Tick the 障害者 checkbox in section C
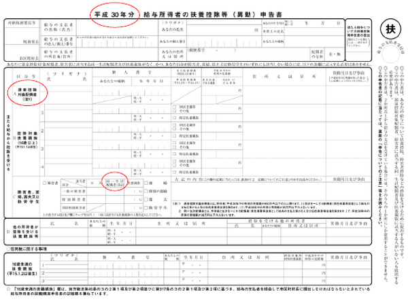The width and height of the screenshot is (408, 301). [x=44, y=183]
